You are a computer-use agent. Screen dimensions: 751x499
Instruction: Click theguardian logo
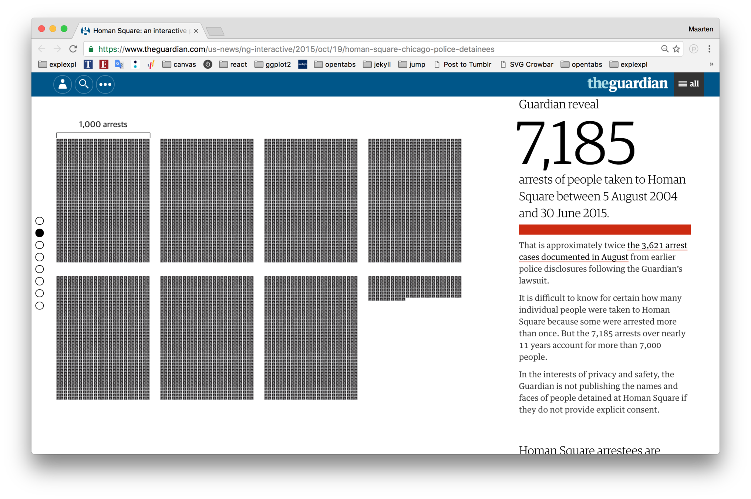627,84
